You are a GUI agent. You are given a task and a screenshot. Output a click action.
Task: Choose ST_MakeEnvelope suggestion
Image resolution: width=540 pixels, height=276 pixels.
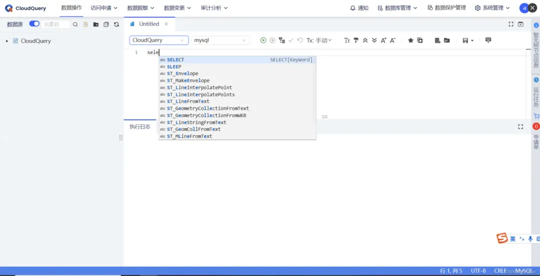click(237, 80)
